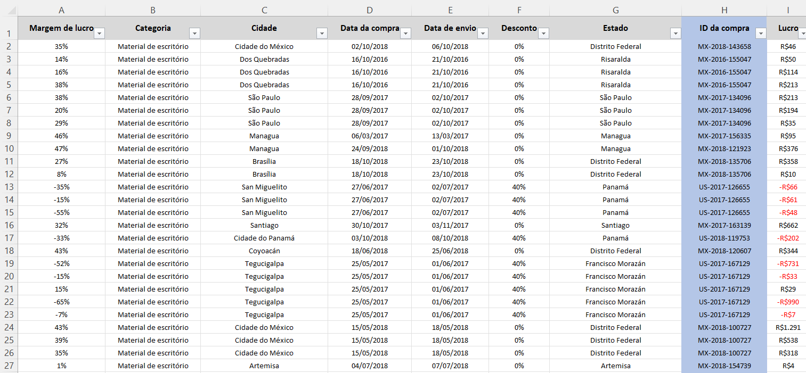Image resolution: width=806 pixels, height=373 pixels.
Task: Open the Data da compra filter dropdown
Action: [x=405, y=34]
